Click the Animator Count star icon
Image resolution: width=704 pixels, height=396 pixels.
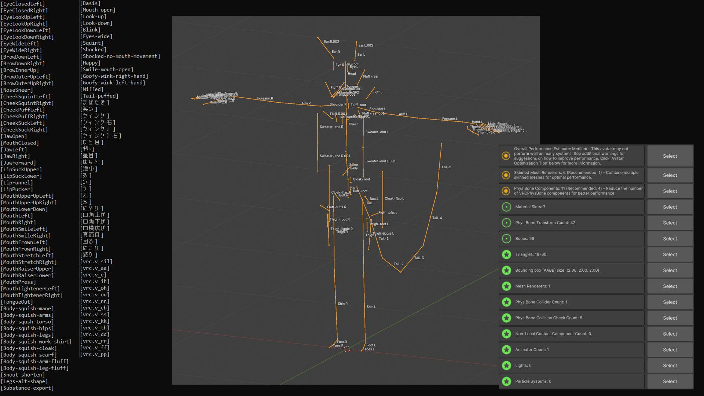coord(506,350)
